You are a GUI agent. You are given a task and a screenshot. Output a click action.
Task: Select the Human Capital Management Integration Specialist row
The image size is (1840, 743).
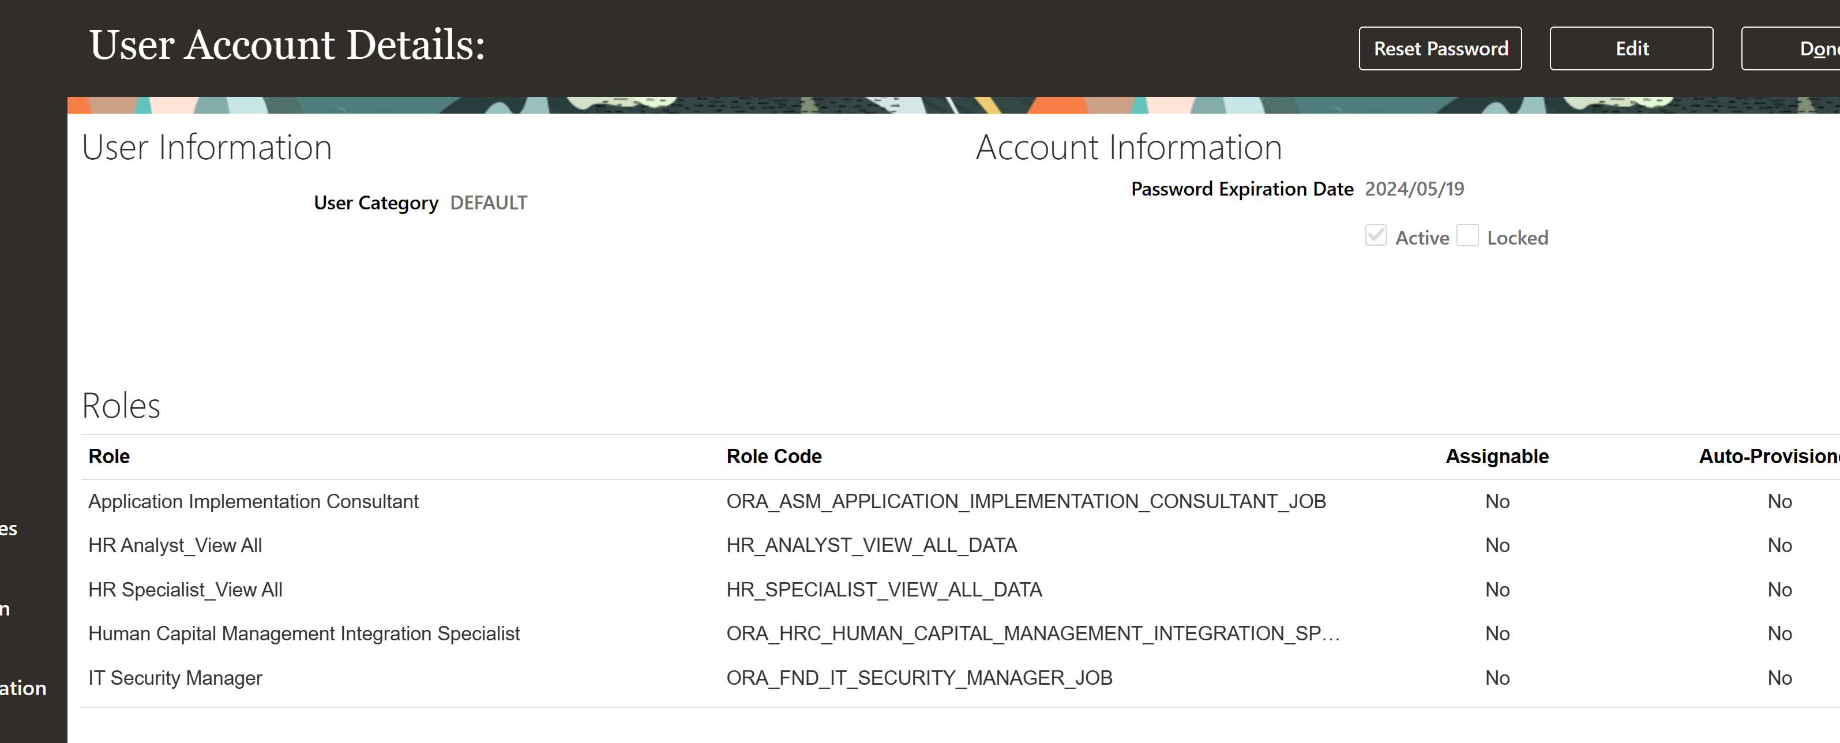point(303,633)
